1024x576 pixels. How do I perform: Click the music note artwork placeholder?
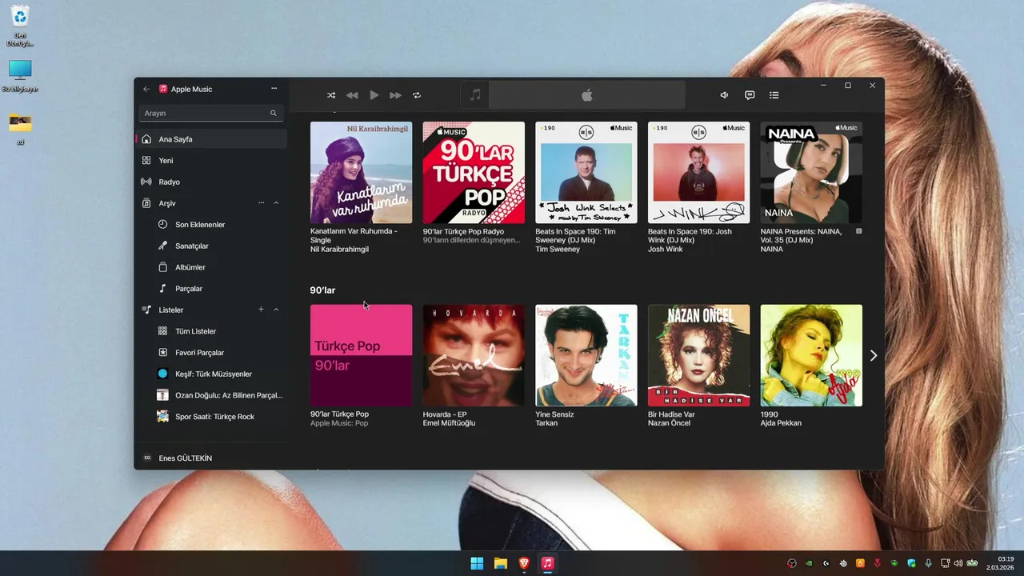coord(475,95)
